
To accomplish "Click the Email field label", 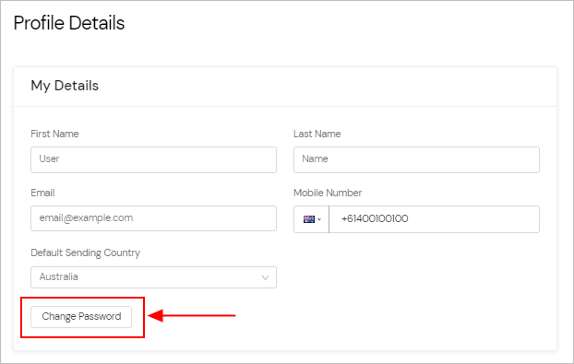I will pyautogui.click(x=42, y=193).
